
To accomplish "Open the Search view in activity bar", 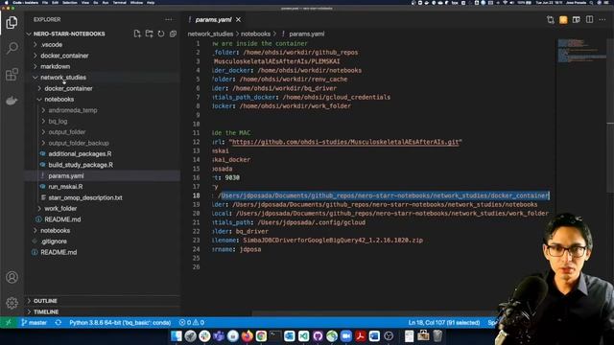I will tap(12, 48).
